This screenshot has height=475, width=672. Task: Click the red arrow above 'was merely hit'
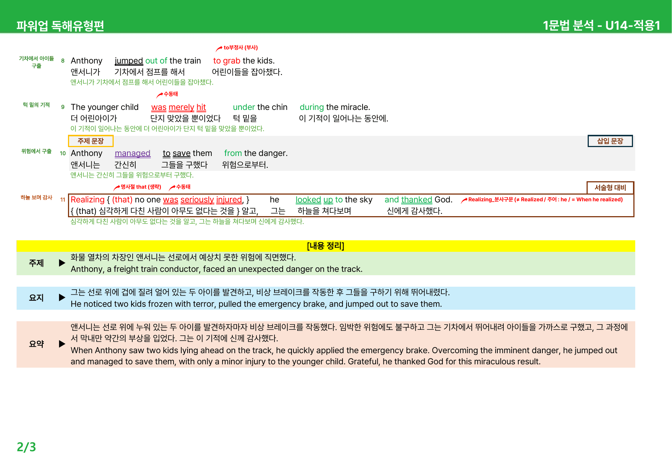tap(160, 95)
